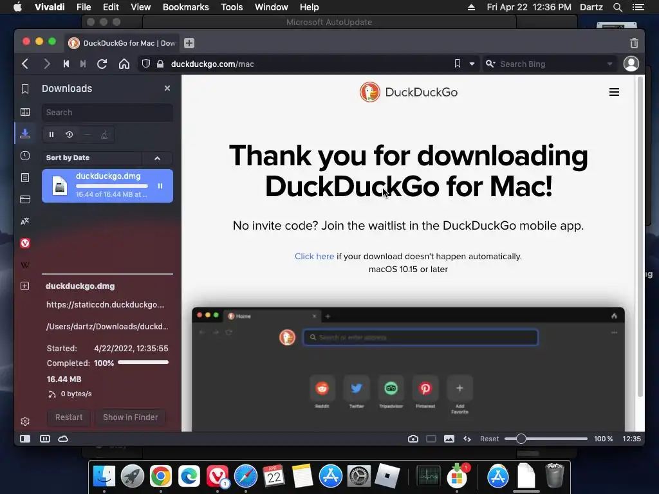Open the search engine selector magnifier
This screenshot has height=494, width=659.
[490, 64]
